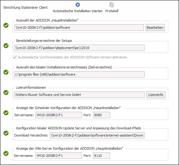Click the Wolters Kluwer license name field
Screen dimensions: 179x165
coord(79,95)
